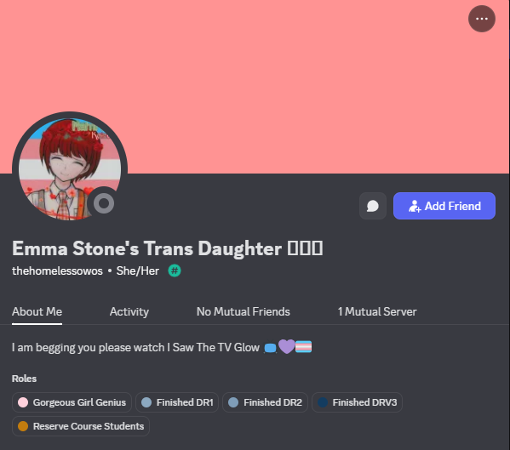Screen dimensions: 510x450
Task: Click the trans flag emoji in bio
Action: coord(303,347)
